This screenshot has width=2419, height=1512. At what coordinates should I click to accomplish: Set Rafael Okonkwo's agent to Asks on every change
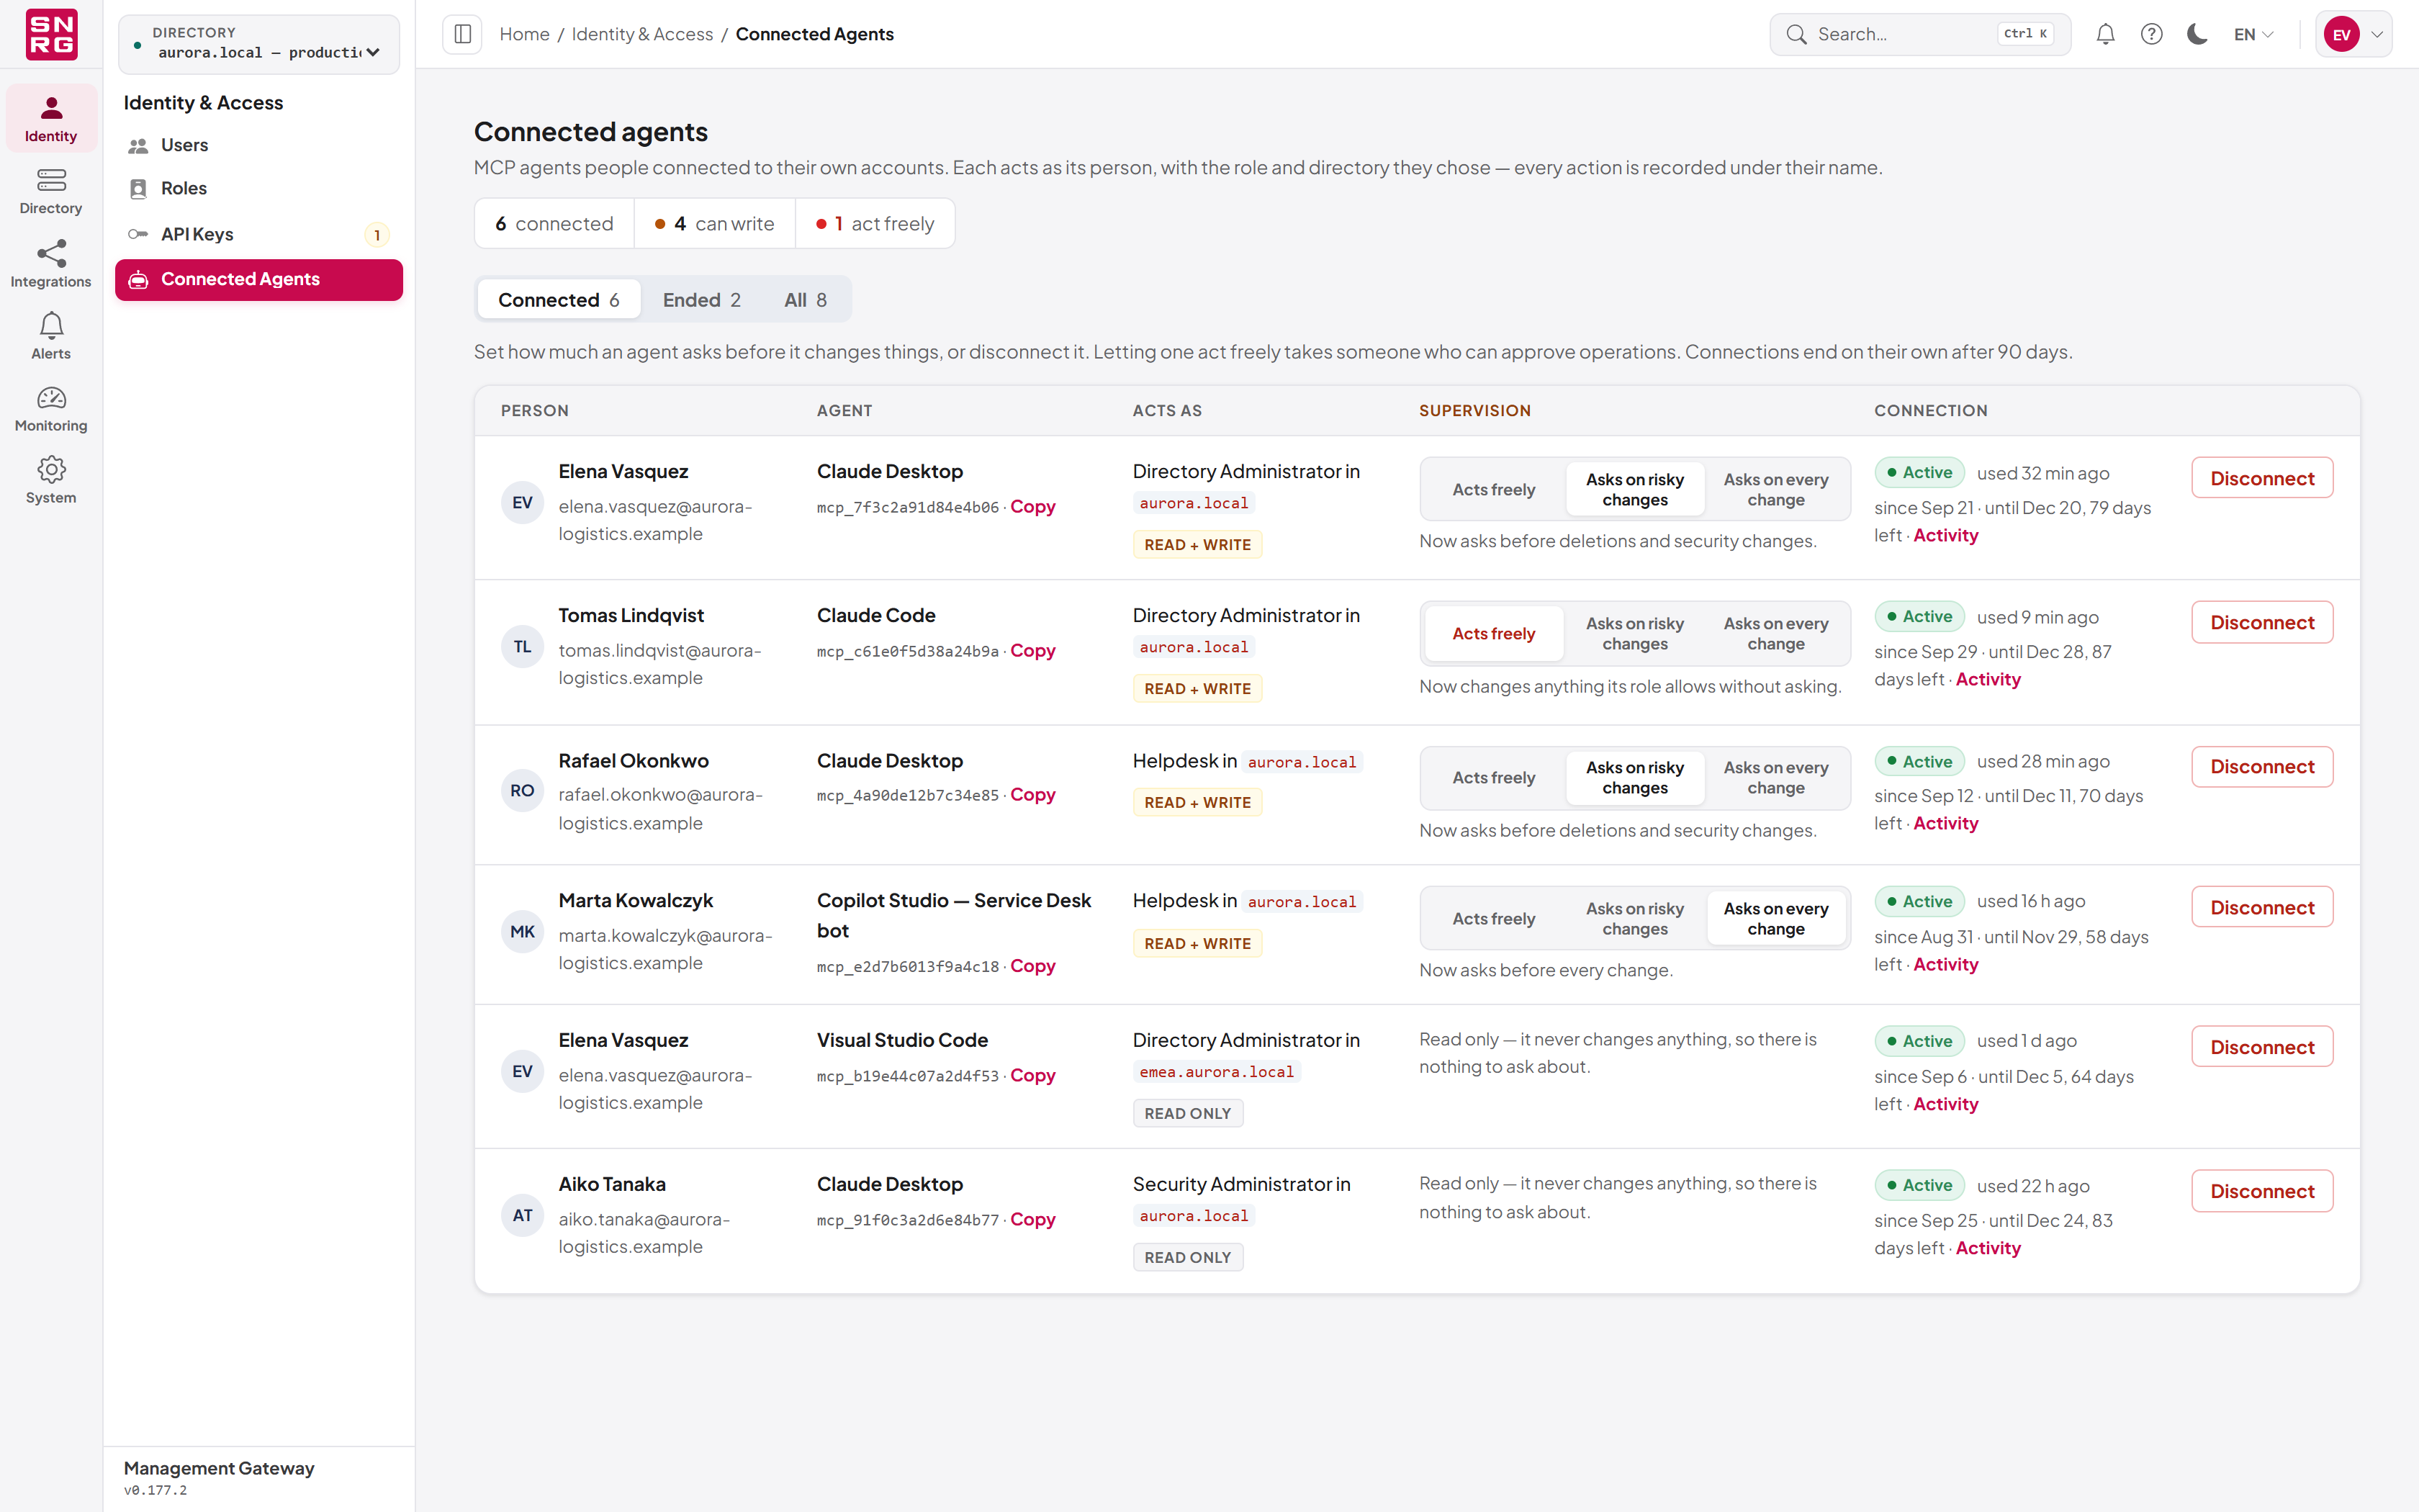point(1775,778)
